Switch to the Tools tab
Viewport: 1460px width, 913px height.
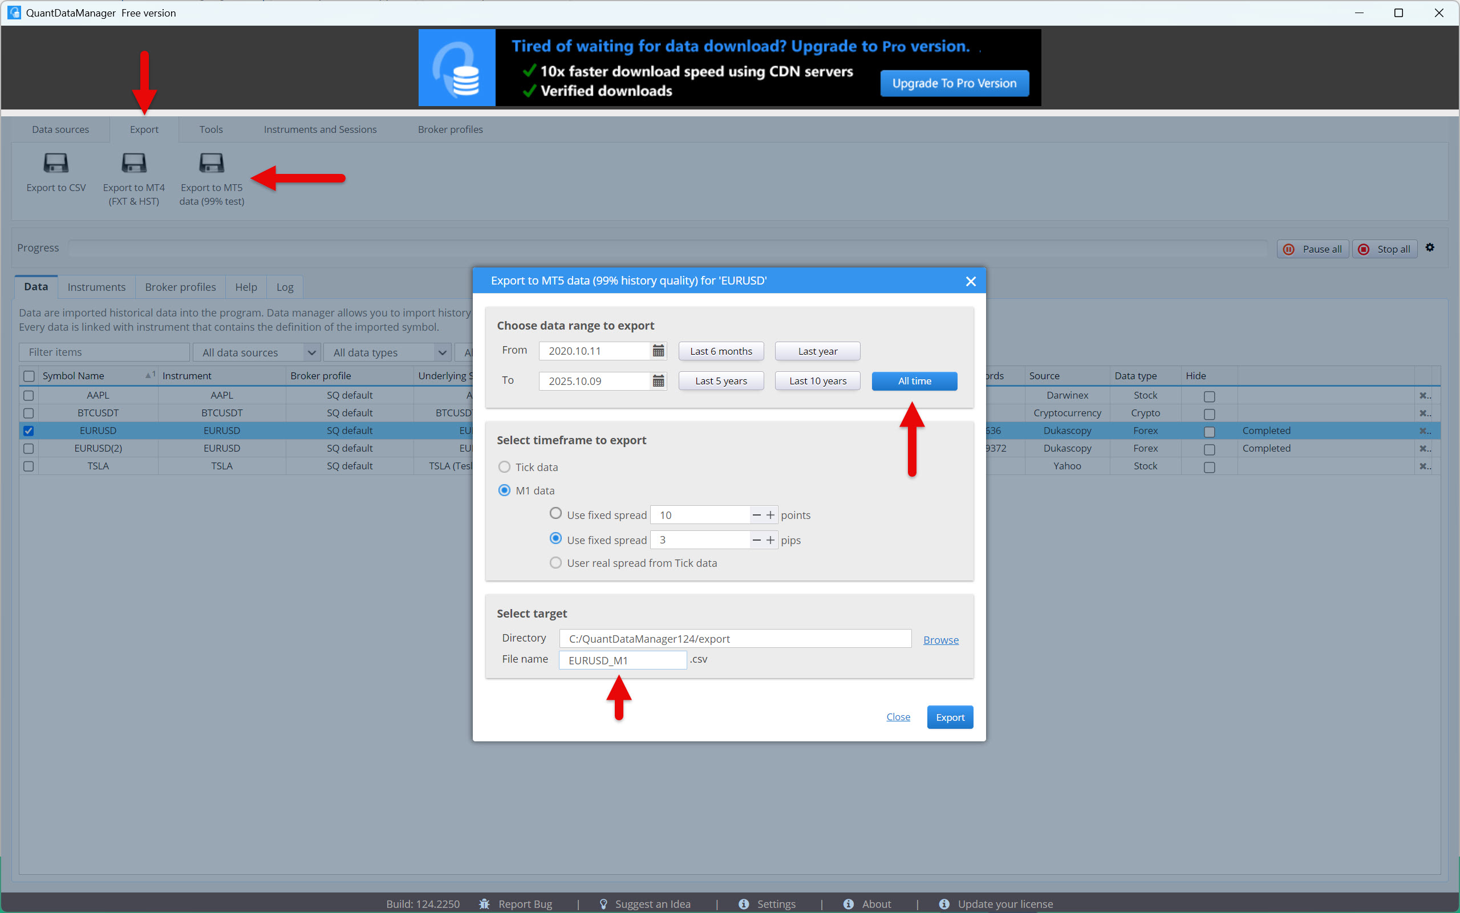[x=210, y=129]
